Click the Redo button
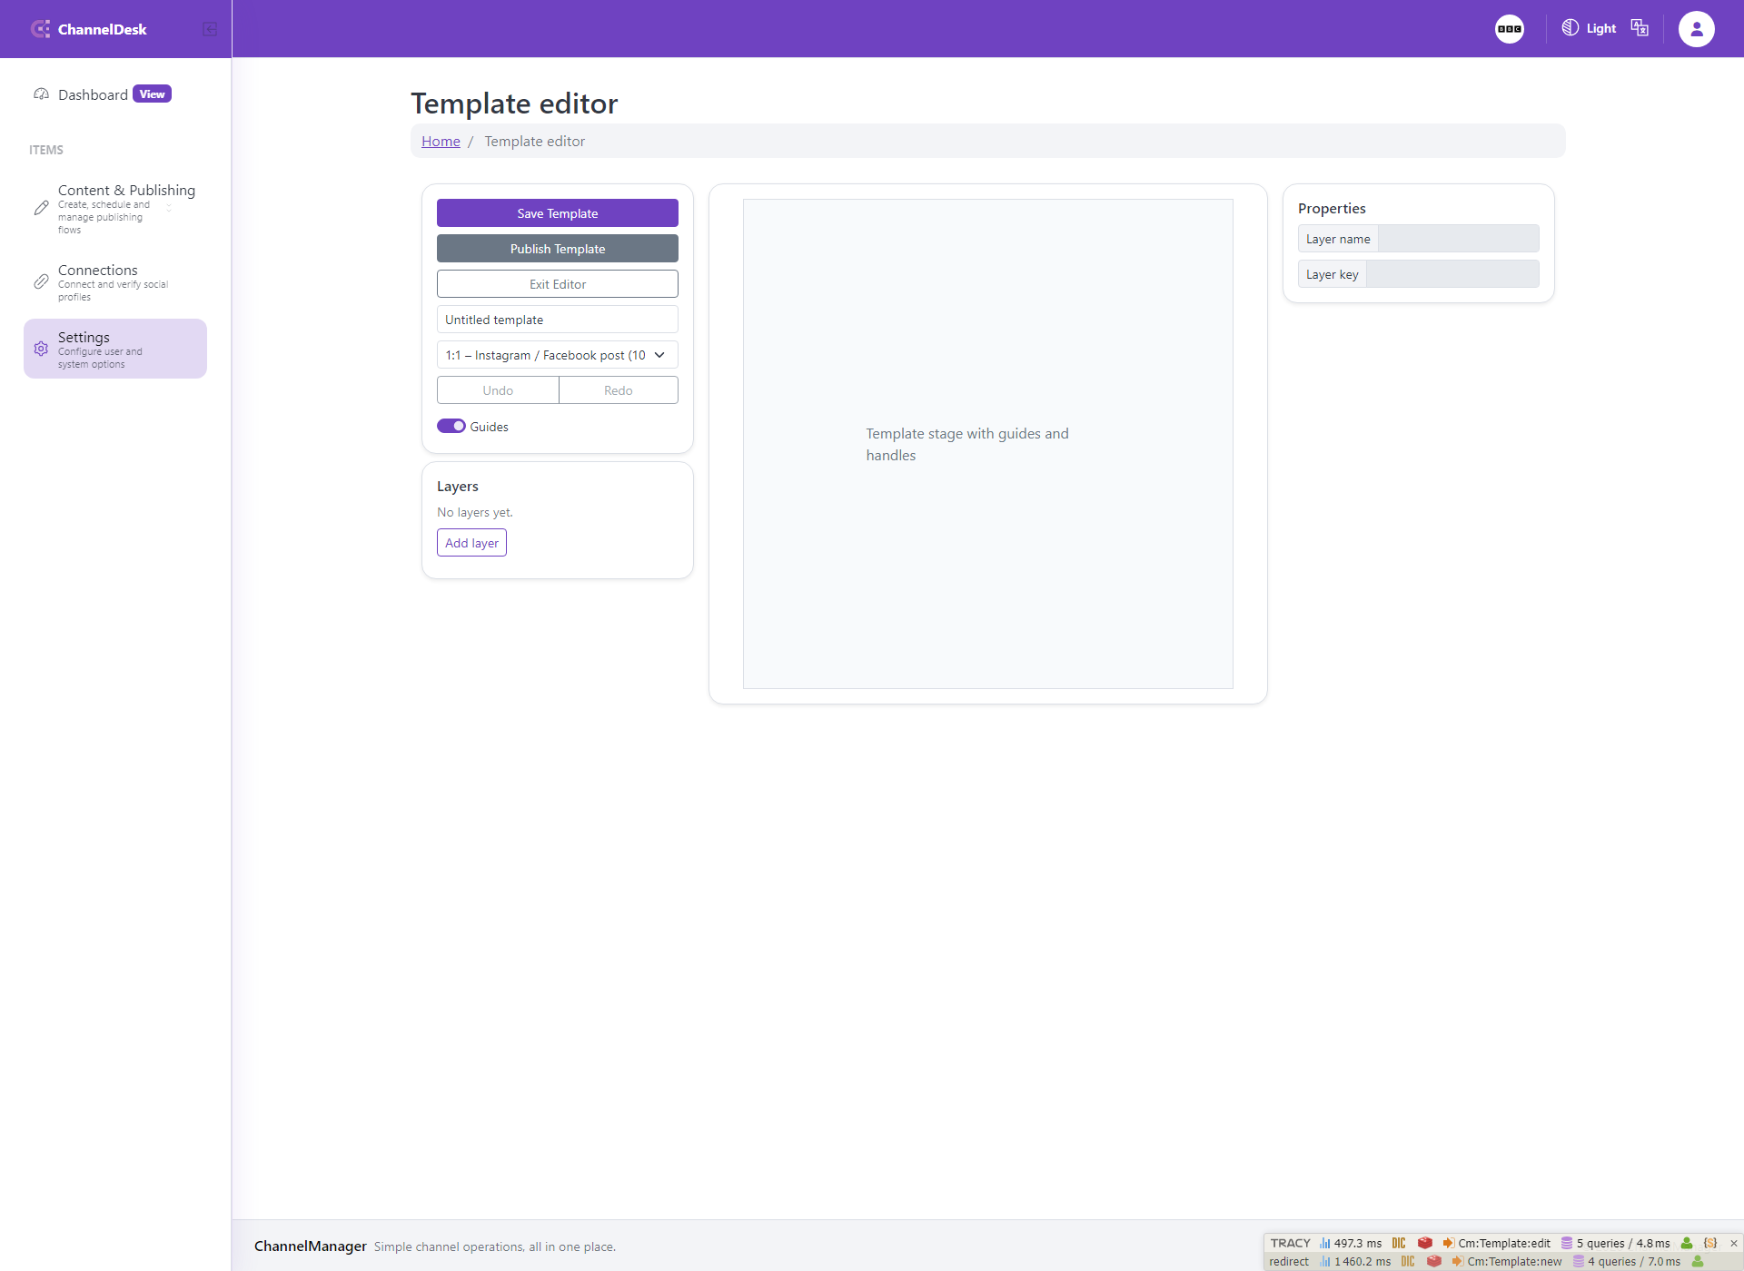 (619, 389)
